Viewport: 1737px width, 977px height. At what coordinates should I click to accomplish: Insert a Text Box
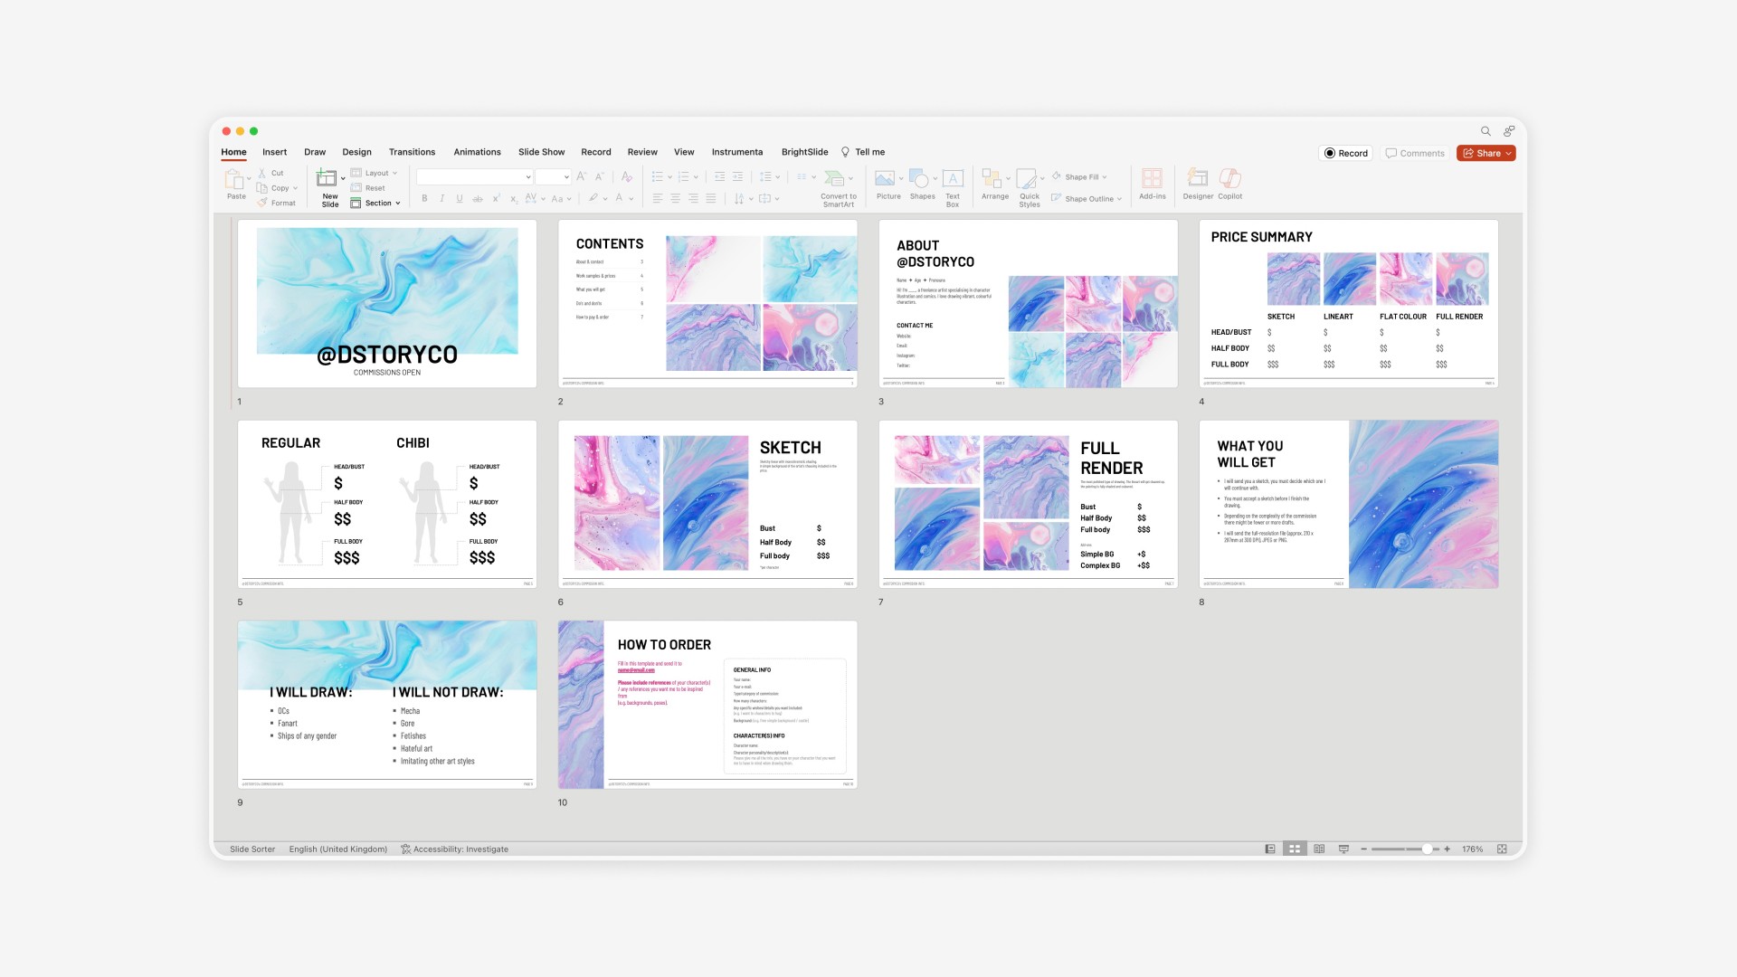[x=953, y=178]
